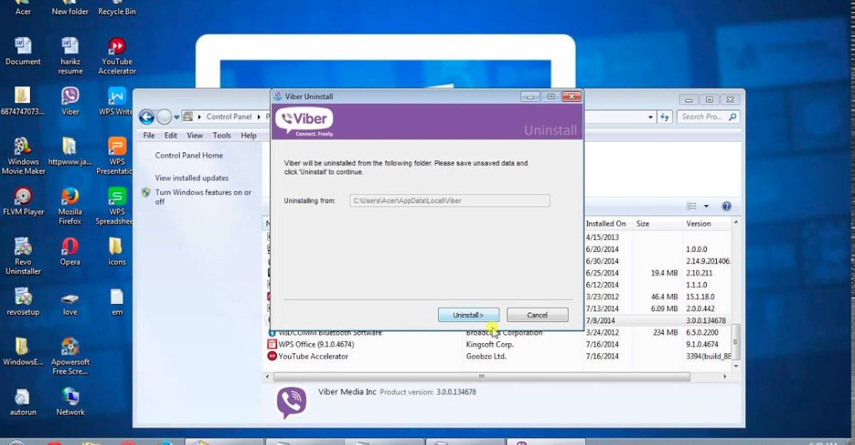855x445 pixels.
Task: Open the WPS Presentation desktop shortcut
Action: (x=117, y=155)
